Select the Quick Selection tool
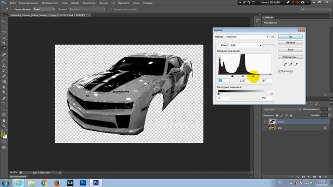This screenshot has height=187, width=333. [x=4, y=38]
